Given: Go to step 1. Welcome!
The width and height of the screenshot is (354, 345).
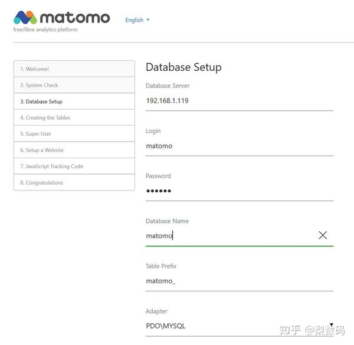Looking at the screenshot, I should 74,69.
